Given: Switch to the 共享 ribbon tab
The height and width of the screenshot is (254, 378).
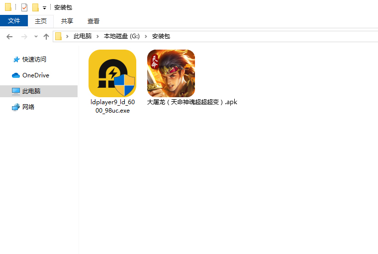Looking at the screenshot, I should click(x=67, y=21).
